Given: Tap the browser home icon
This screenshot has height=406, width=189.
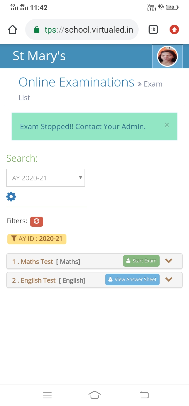Looking at the screenshot, I should 13,30.
